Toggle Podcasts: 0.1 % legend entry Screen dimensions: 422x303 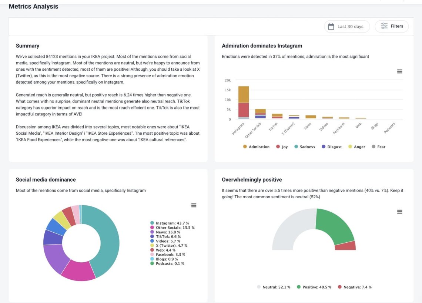[167, 263]
